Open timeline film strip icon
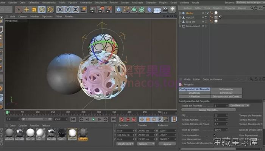The image size is (265, 151). point(174,119)
